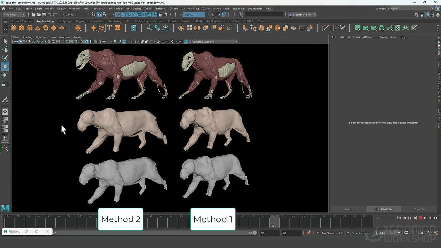Toggle snap to grids
The width and height of the screenshot is (441, 248).
click(x=118, y=14)
